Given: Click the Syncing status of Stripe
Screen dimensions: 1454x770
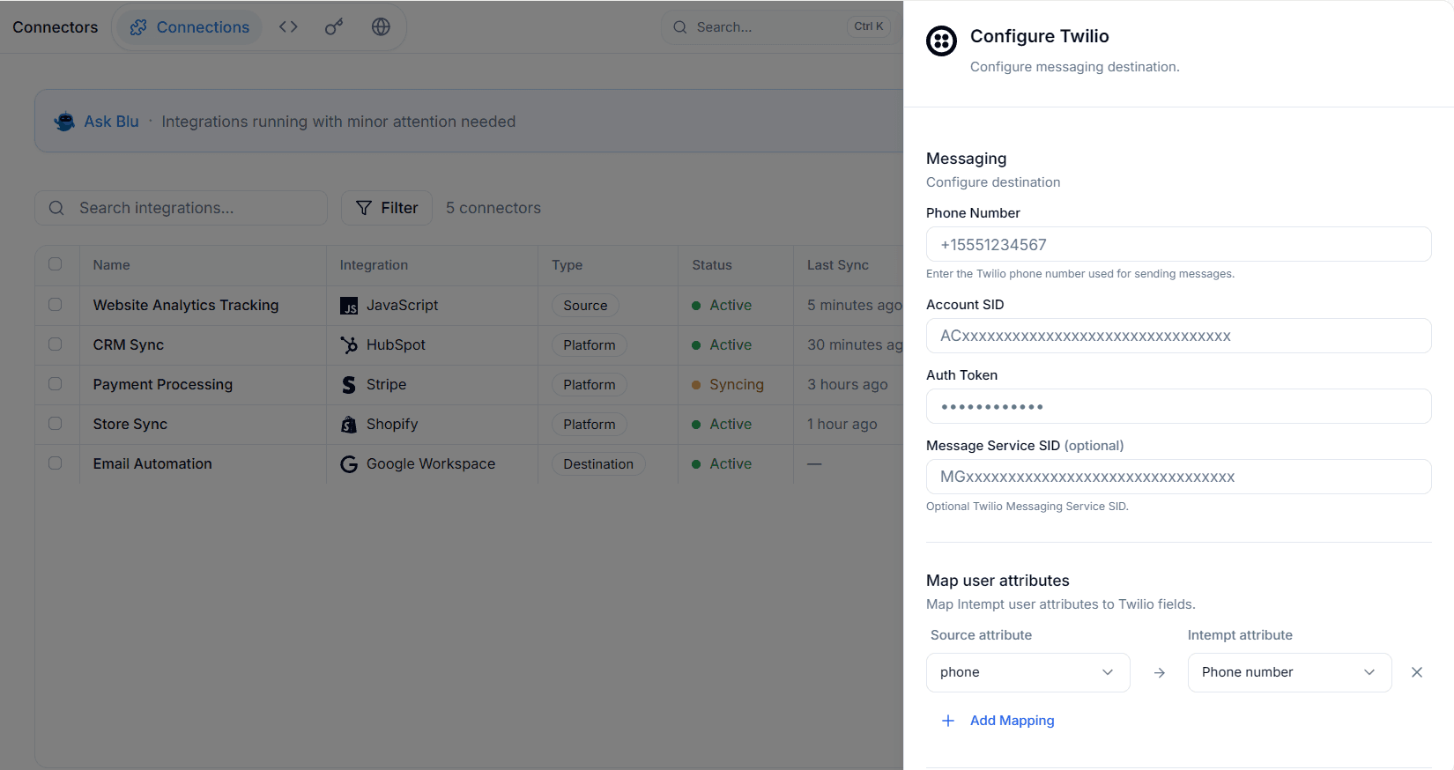Looking at the screenshot, I should [x=728, y=384].
